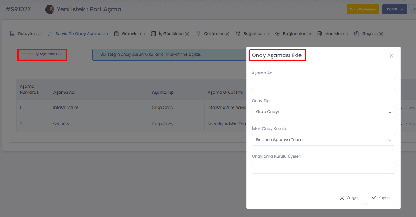Click the İş Günlükleri notebook icon
The height and width of the screenshot is (217, 416).
point(154,34)
